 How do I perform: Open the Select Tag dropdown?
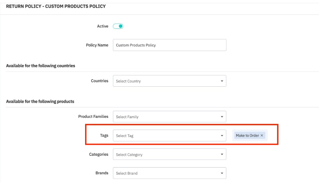pos(168,136)
